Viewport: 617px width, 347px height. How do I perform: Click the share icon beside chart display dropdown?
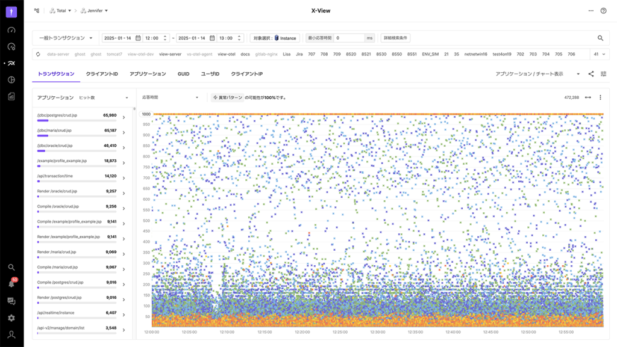(590, 74)
